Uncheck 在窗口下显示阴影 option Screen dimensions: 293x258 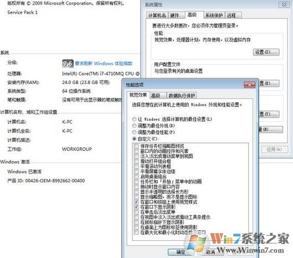click(136, 207)
